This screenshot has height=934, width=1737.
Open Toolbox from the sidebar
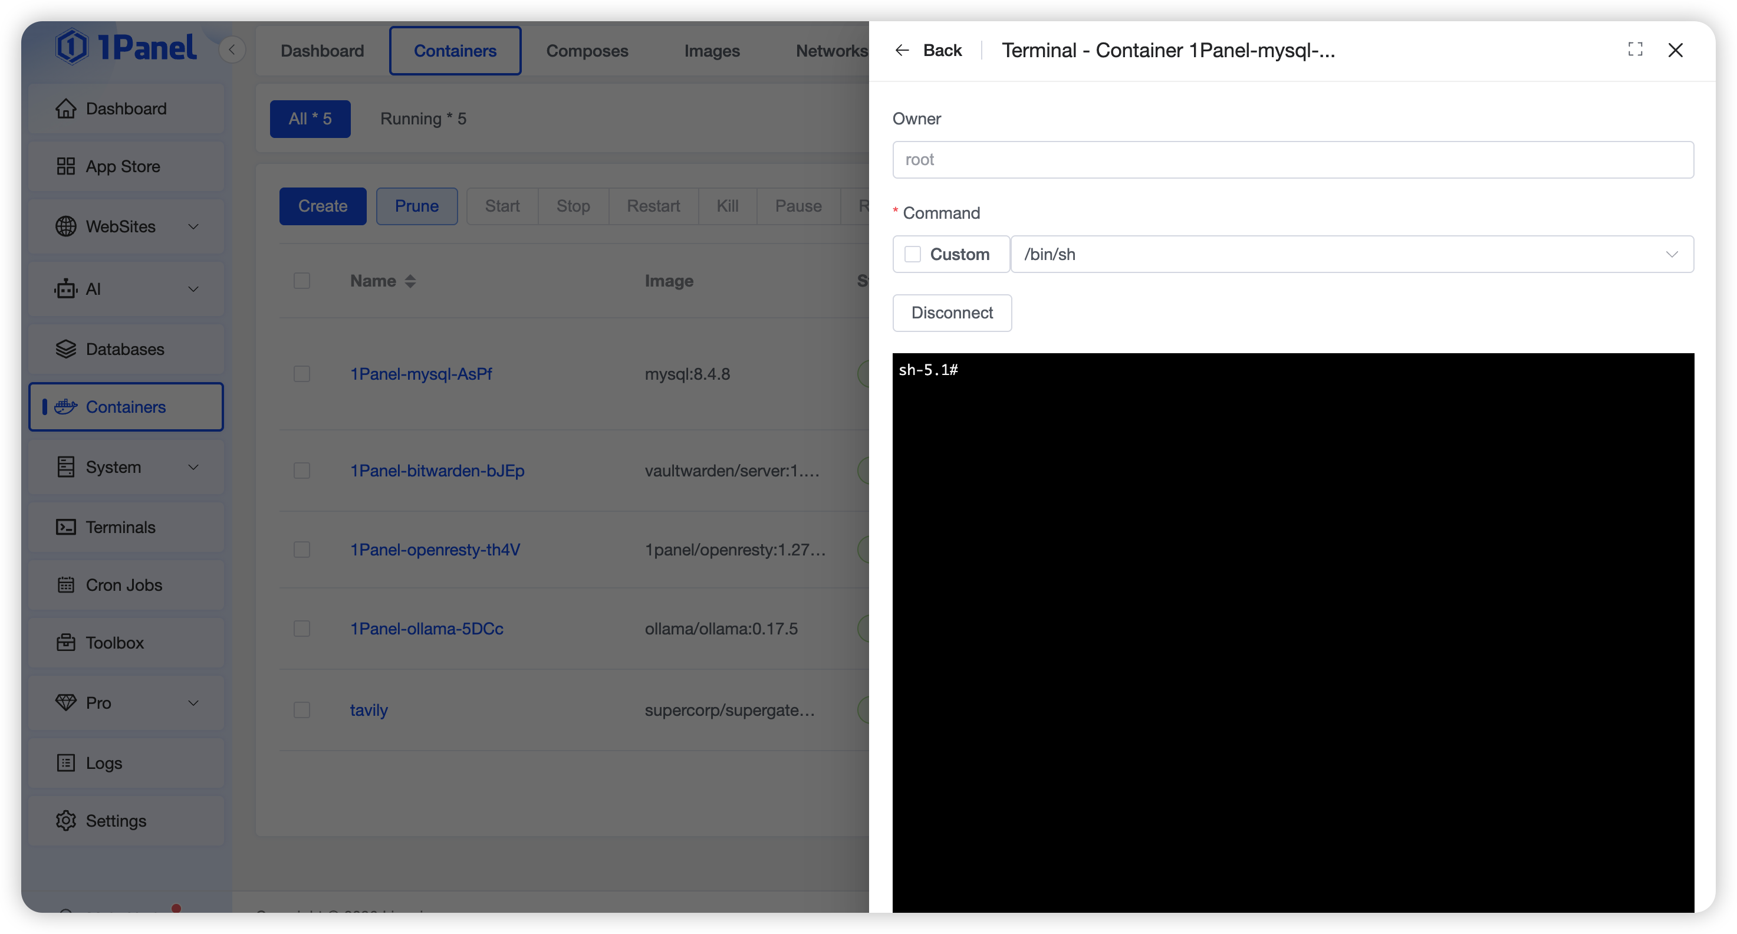click(x=114, y=643)
